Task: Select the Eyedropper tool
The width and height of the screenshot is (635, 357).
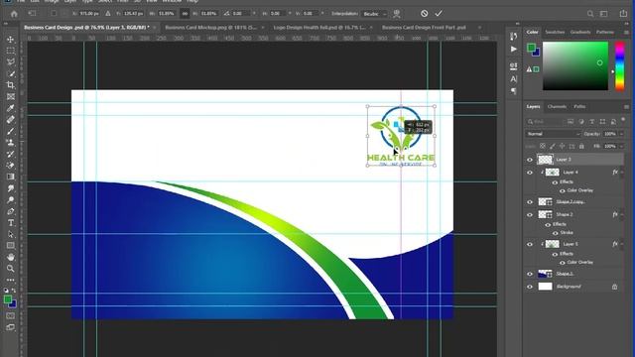Action: pos(11,108)
